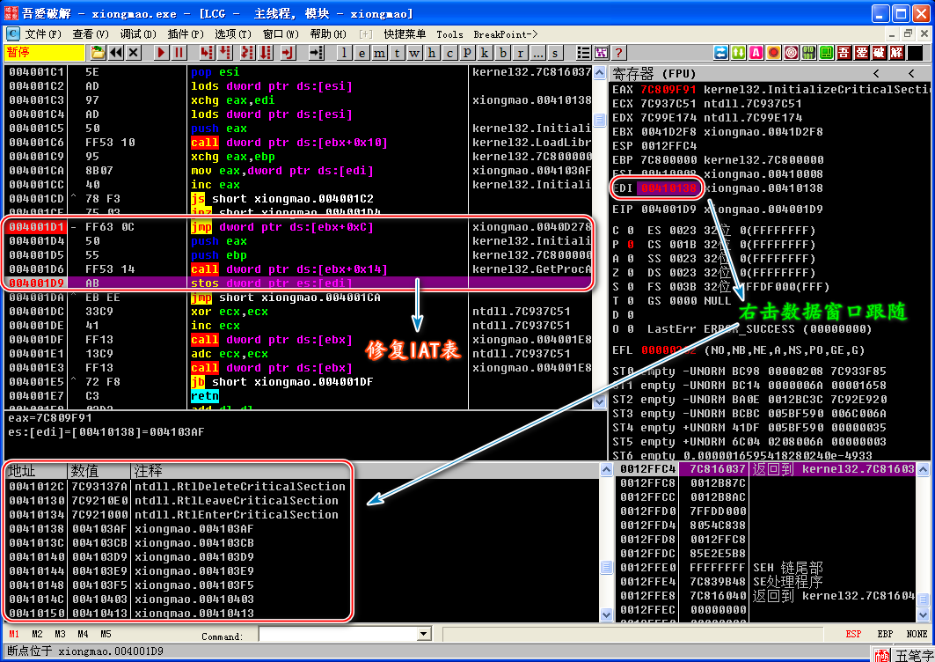Open the 插件(P) menu
The image size is (935, 662).
tap(186, 34)
